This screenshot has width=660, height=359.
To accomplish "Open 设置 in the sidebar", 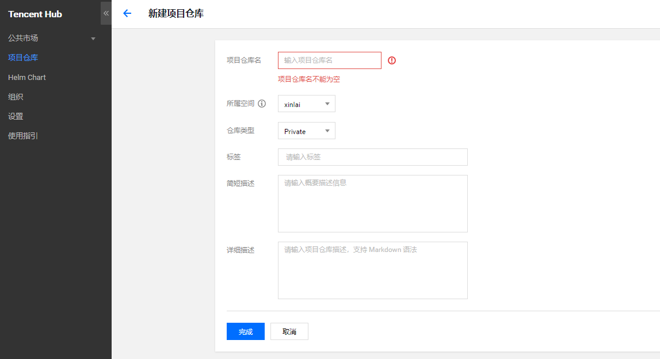I will [16, 116].
